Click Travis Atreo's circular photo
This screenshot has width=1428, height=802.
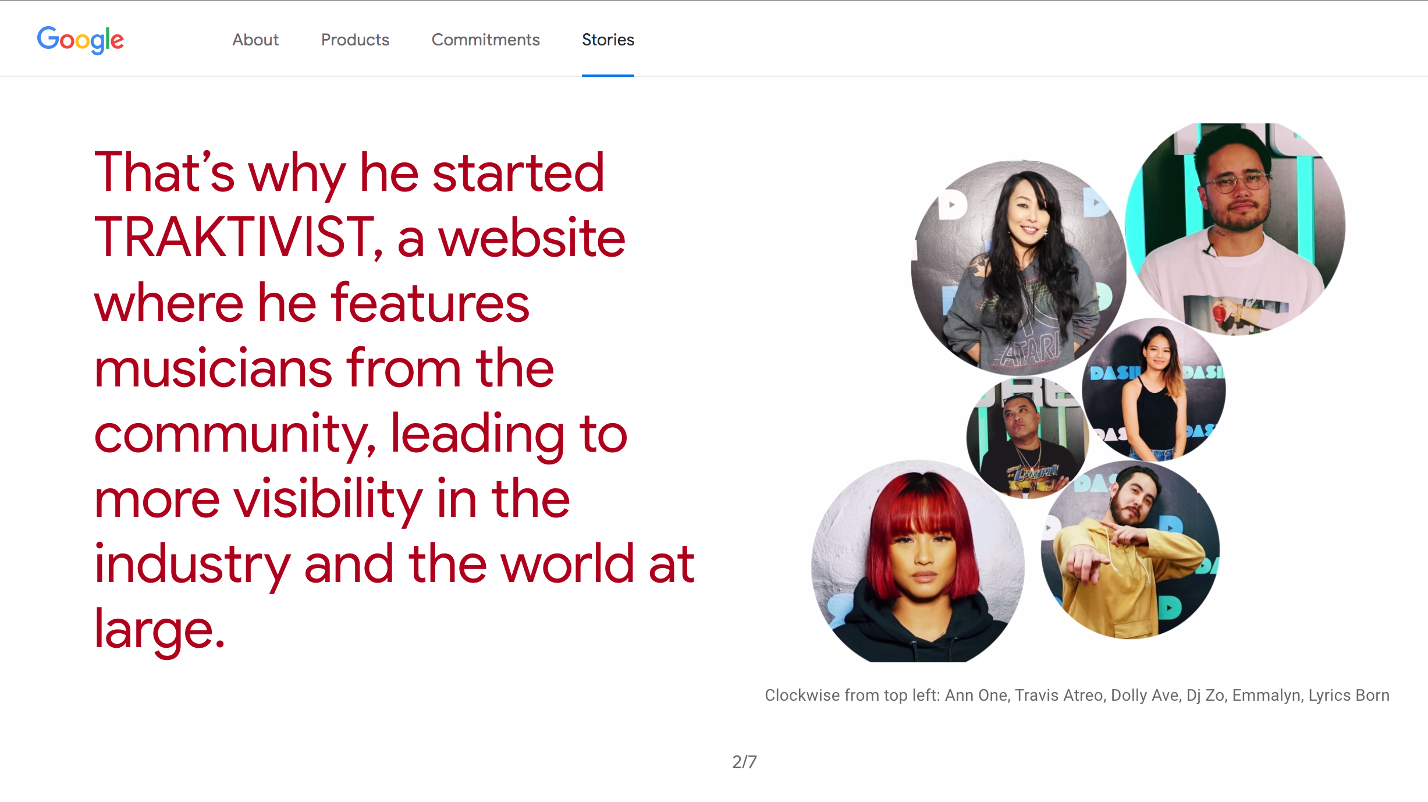(1235, 229)
